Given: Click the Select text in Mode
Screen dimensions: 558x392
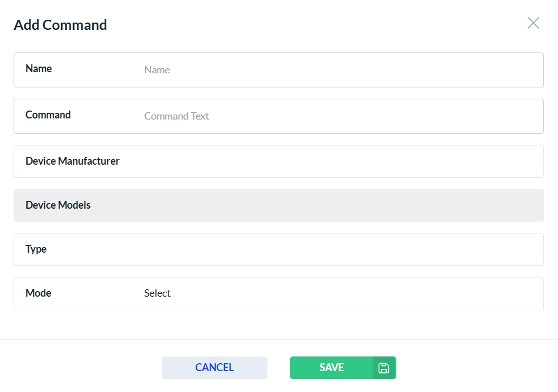Looking at the screenshot, I should [x=157, y=293].
